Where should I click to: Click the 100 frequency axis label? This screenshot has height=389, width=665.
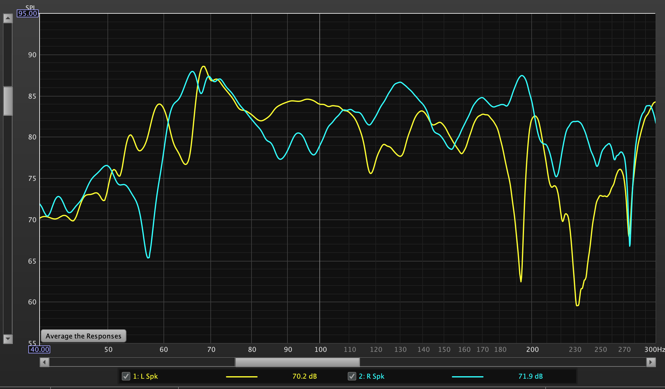tap(321, 349)
